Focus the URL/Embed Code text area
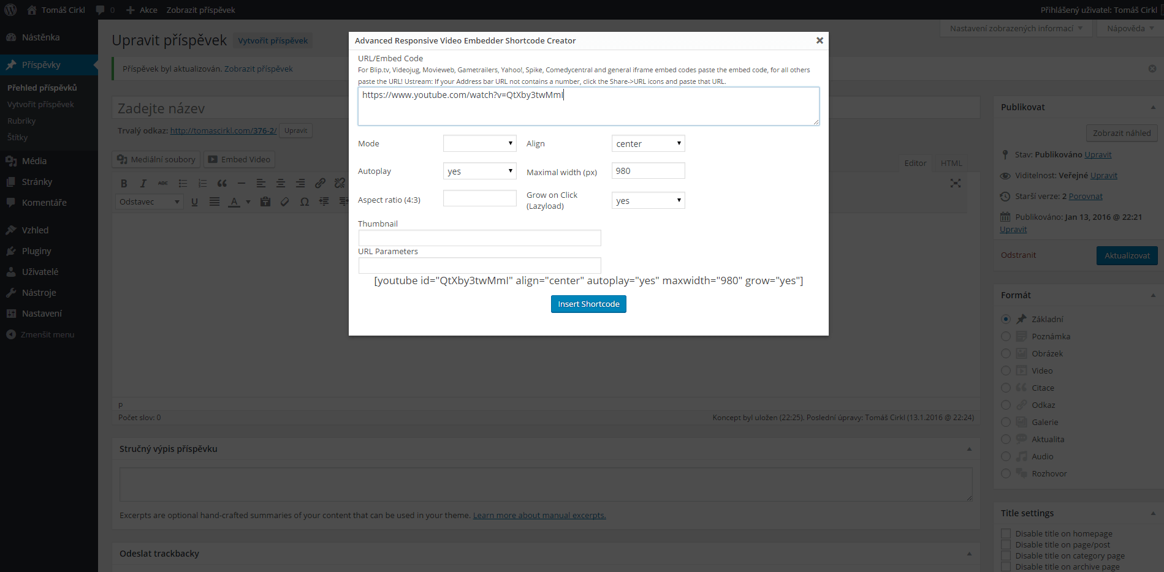This screenshot has width=1164, height=572. point(588,107)
